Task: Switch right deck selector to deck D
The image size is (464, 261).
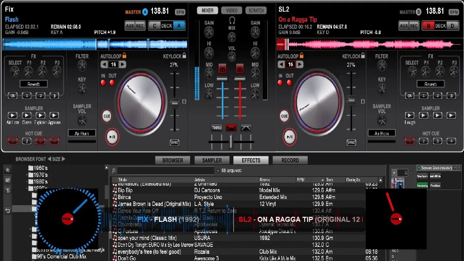Action: coord(452,26)
